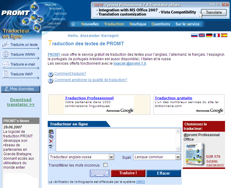Image resolution: width=231 pixels, height=188 pixels.
Task: Follow the Download translator link
Action: [x=21, y=102]
